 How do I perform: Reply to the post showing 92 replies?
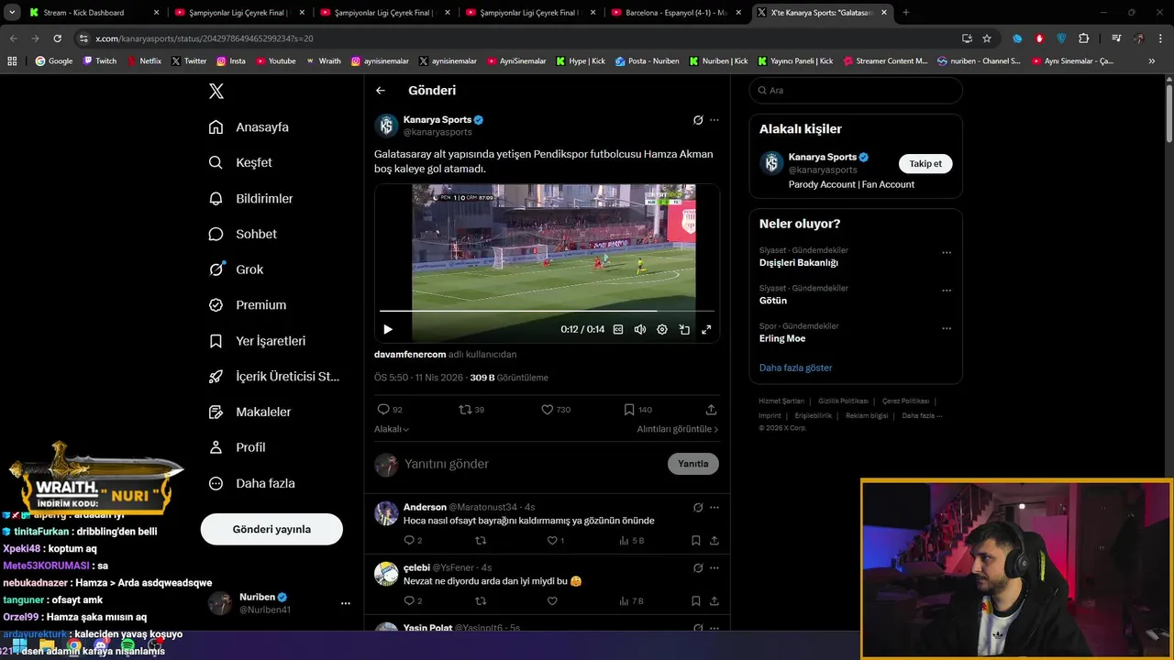click(x=390, y=410)
